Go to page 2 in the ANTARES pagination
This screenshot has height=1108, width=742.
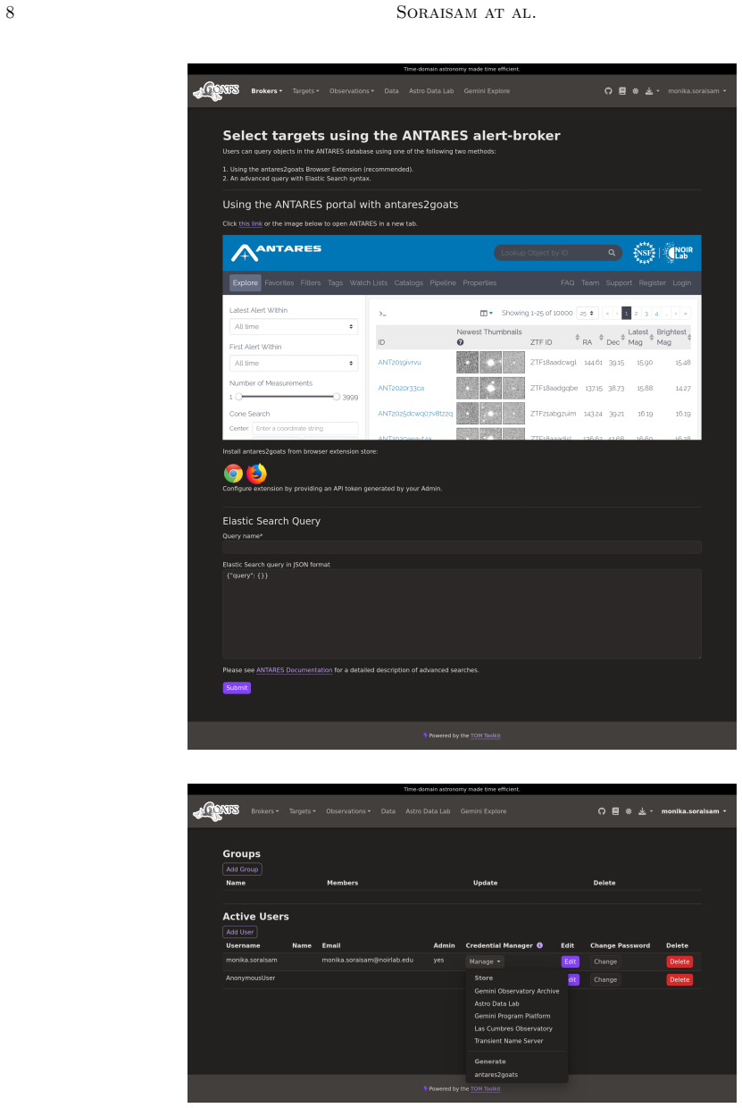click(637, 314)
